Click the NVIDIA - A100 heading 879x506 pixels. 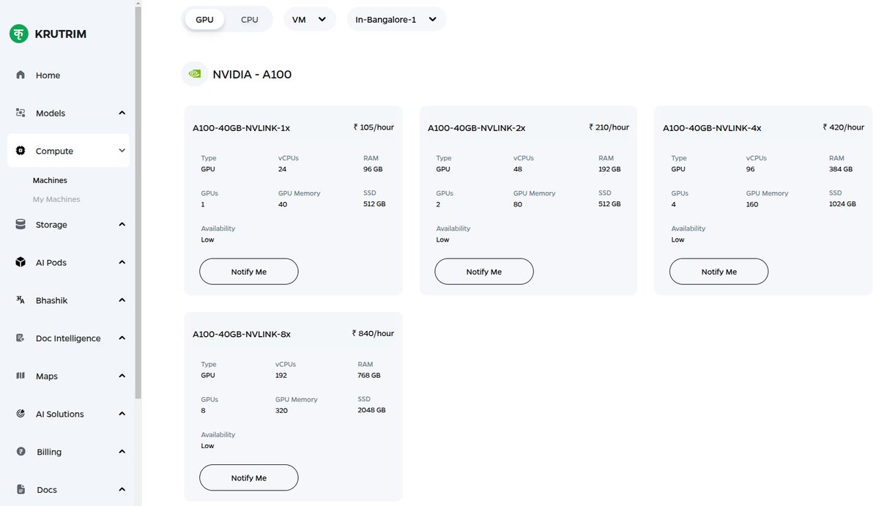(252, 74)
